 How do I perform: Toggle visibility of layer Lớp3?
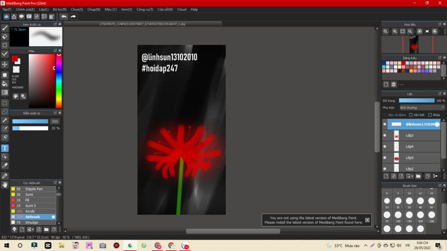[385, 136]
